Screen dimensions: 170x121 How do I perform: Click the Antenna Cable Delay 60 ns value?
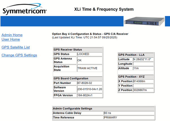coord(129,113)
